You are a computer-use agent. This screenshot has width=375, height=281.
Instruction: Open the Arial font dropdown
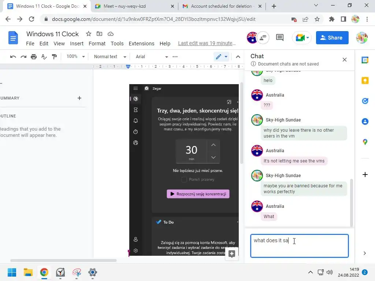152,57
